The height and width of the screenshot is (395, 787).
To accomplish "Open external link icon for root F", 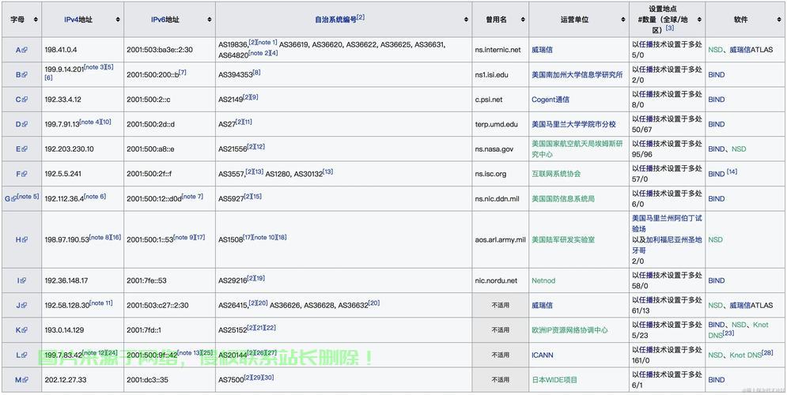I will pyautogui.click(x=25, y=174).
